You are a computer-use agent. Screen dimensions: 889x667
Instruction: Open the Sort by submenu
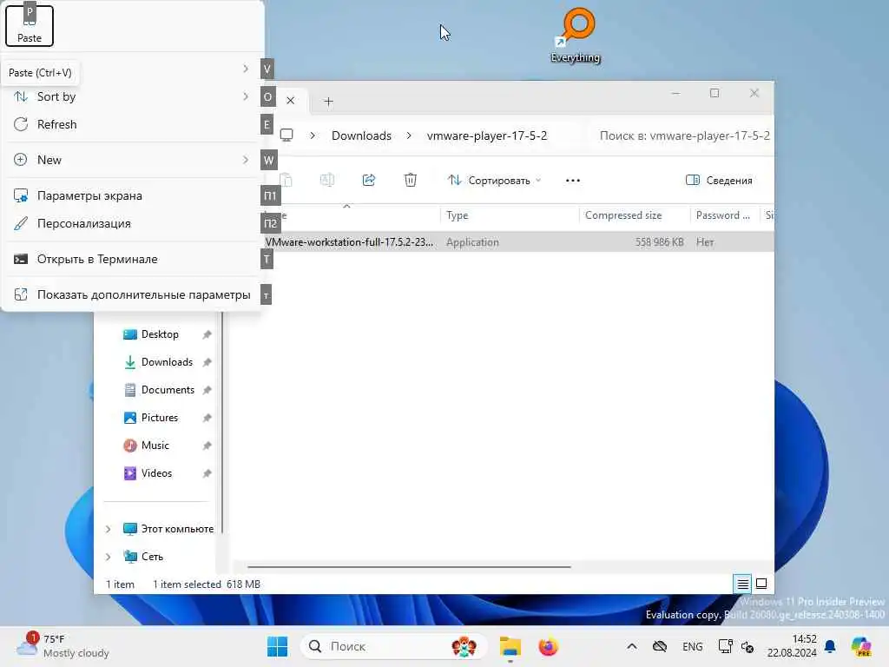pos(132,97)
